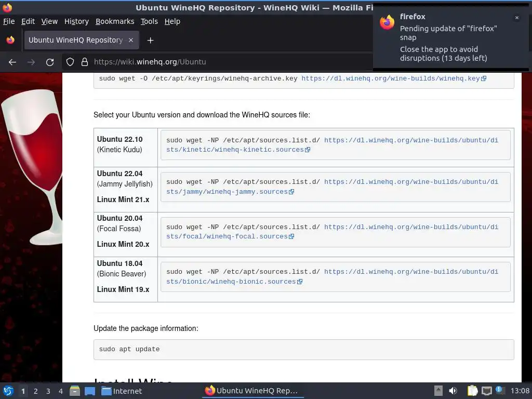Open the winehq-focal.sources link

[332, 232]
